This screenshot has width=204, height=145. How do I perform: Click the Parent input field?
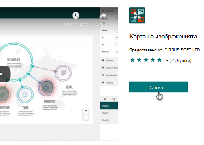116,52
